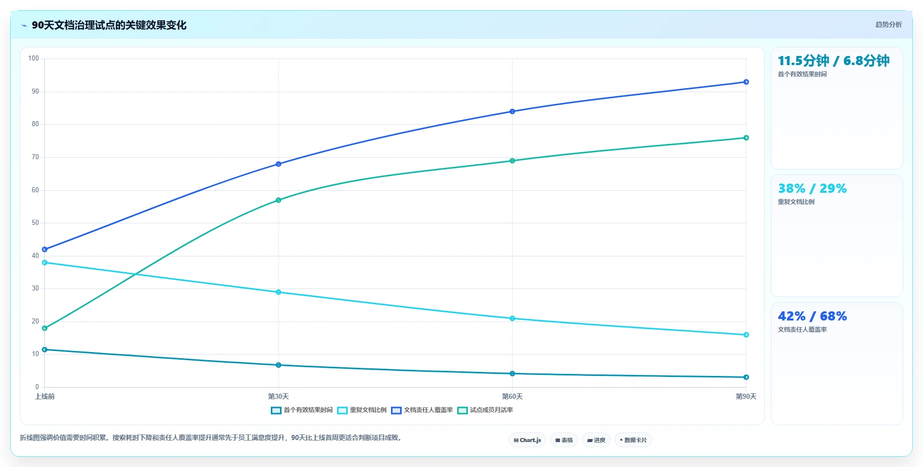923x467 pixels.
Task: Click the 42% / 68% stat card
Action: click(837, 363)
